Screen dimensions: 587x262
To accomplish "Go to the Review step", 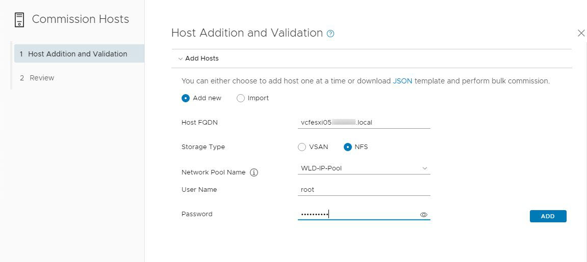I will click(42, 78).
